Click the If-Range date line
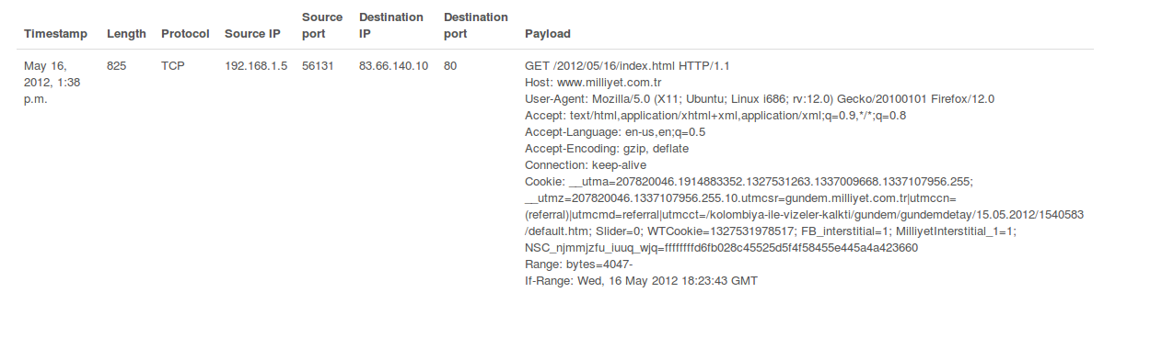This screenshot has width=1162, height=349. [x=641, y=281]
